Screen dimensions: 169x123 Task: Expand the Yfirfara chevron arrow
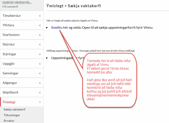pyautogui.click(x=40, y=25)
